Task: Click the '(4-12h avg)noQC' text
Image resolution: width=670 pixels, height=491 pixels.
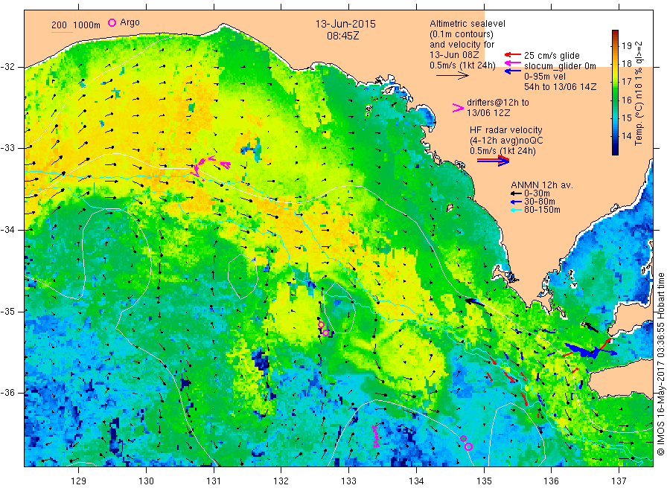Action: pyautogui.click(x=506, y=141)
